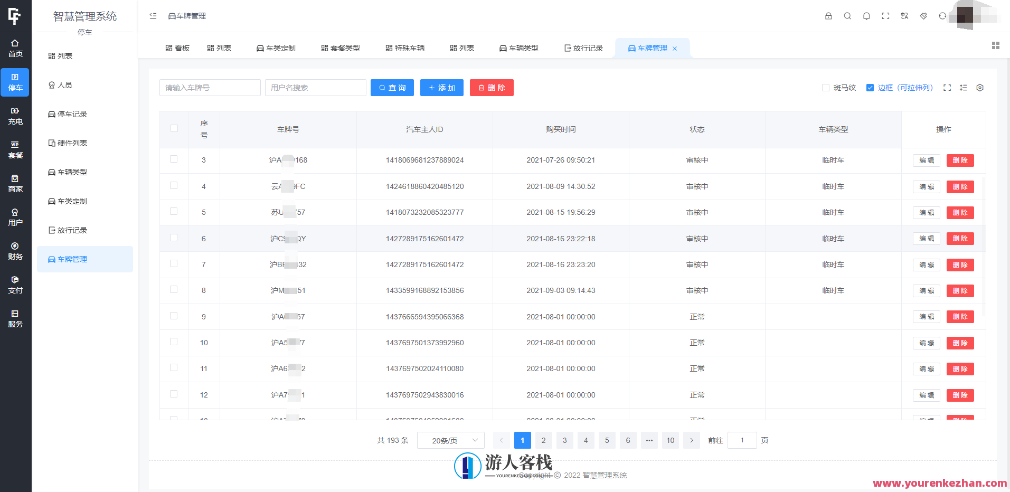The width and height of the screenshot is (1010, 492).
Task: Click the lock screen icon in the header
Action: coord(828,16)
